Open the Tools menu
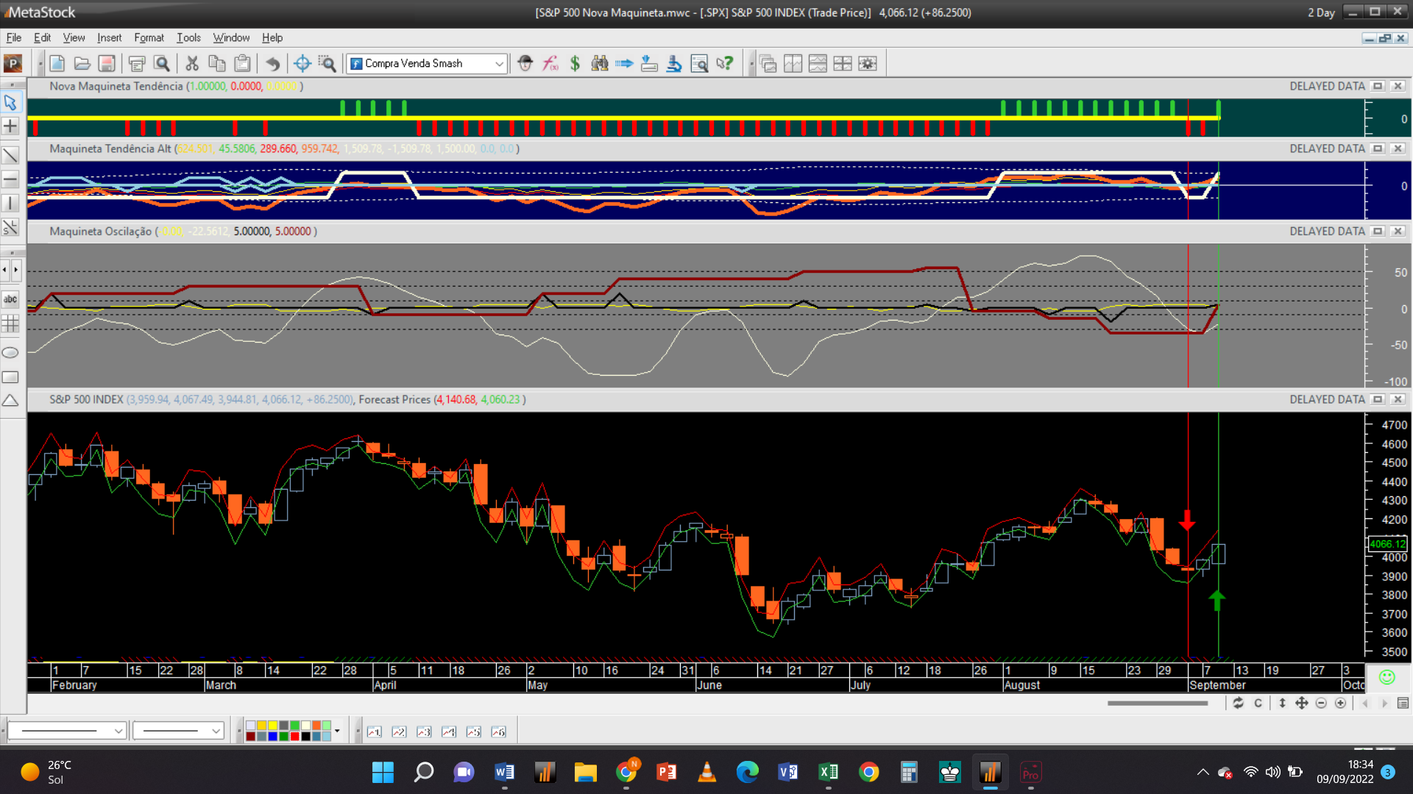The image size is (1413, 794). [188, 37]
